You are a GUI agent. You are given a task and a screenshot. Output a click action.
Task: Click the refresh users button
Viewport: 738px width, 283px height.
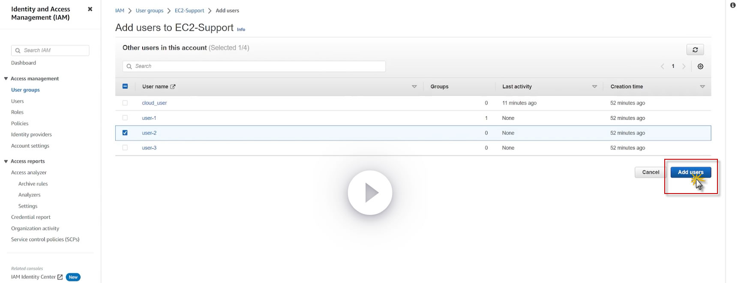click(x=695, y=50)
